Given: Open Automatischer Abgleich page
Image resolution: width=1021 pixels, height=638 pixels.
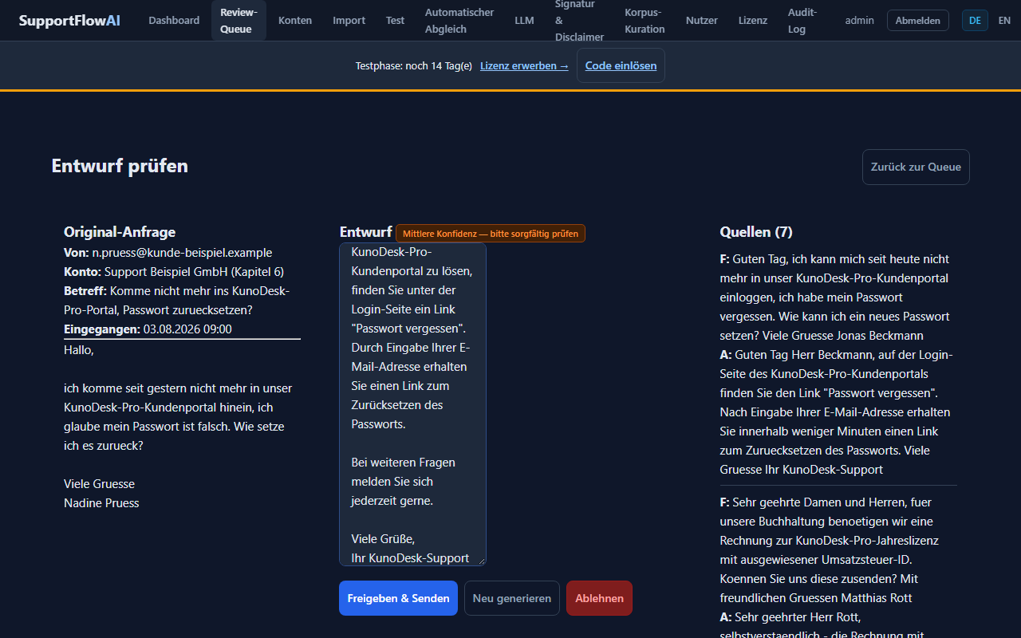Looking at the screenshot, I should click(459, 21).
